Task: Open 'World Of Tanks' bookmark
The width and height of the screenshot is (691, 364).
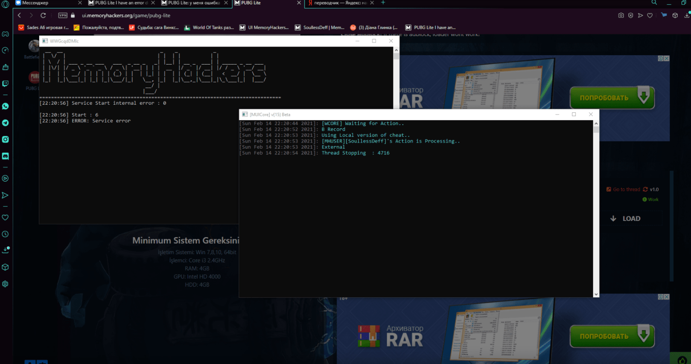Action: tap(209, 27)
